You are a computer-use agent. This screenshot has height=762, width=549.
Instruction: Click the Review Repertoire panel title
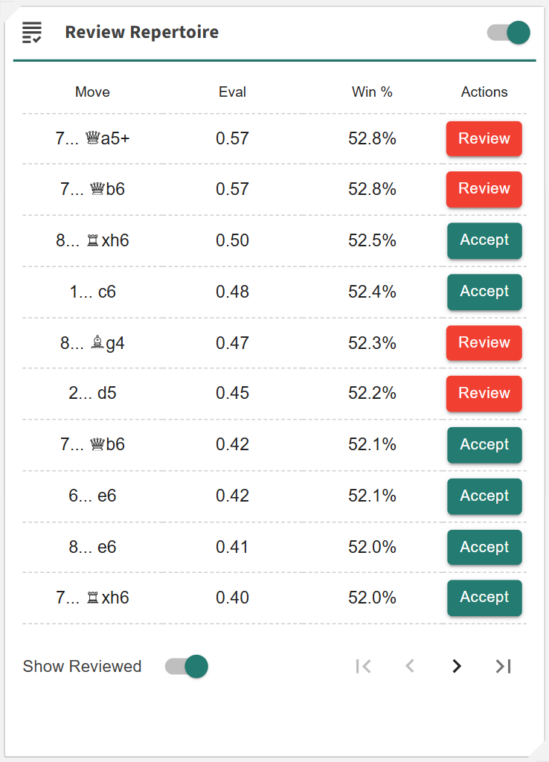coord(141,33)
